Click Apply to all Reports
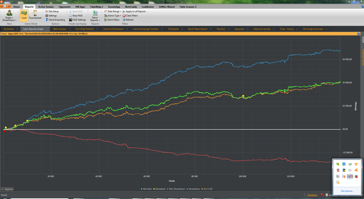This screenshot has height=199, width=364. tap(134, 11)
